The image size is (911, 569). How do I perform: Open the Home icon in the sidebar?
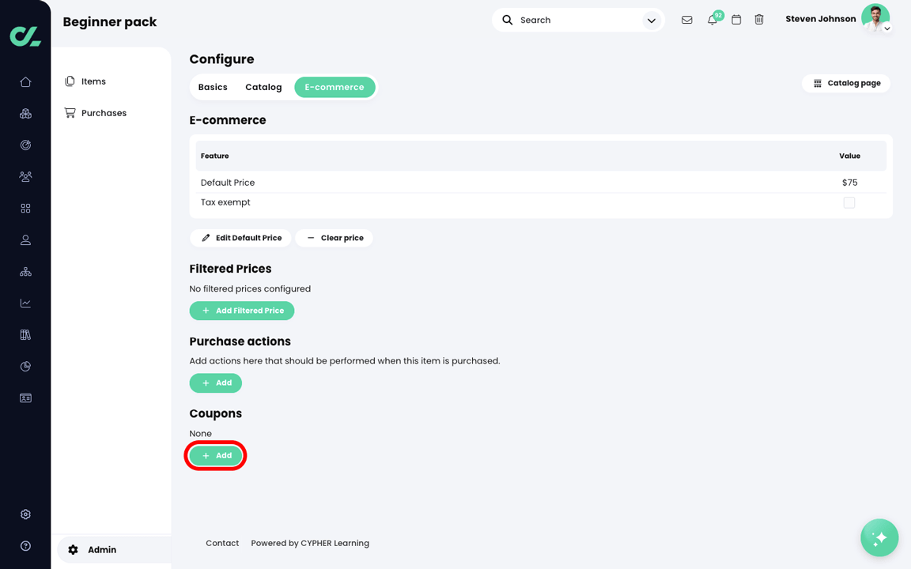tap(25, 82)
